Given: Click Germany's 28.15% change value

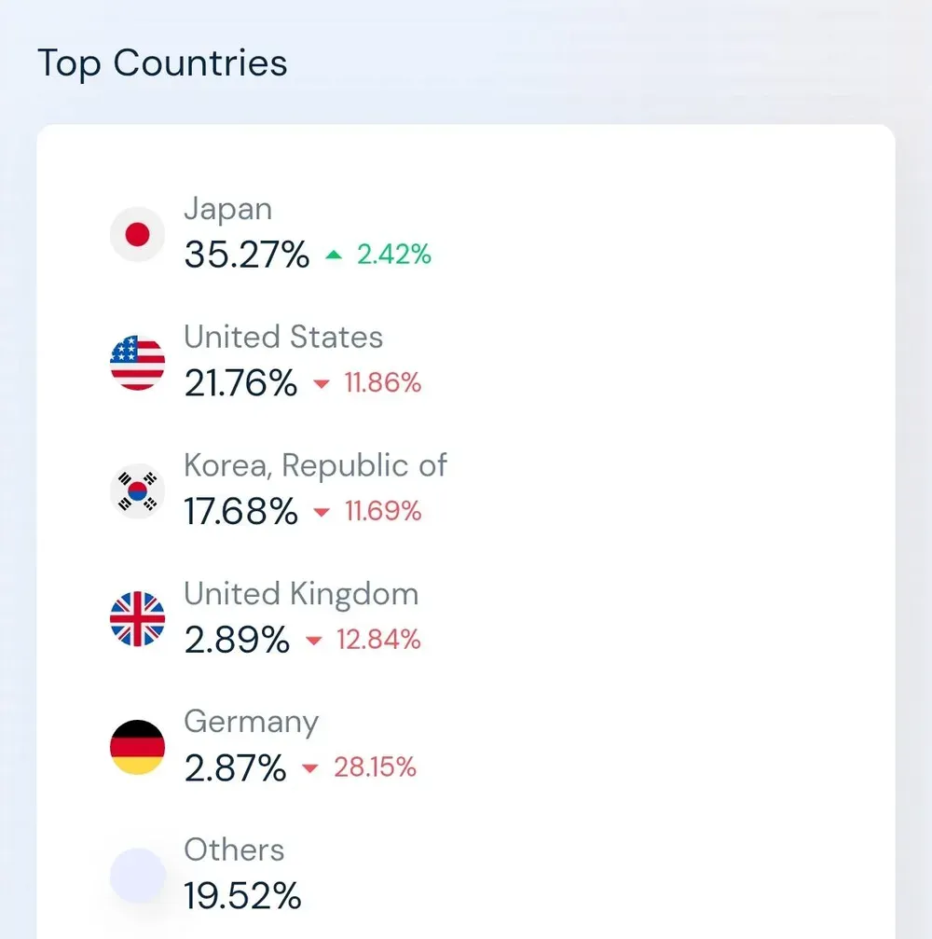Looking at the screenshot, I should (x=375, y=767).
